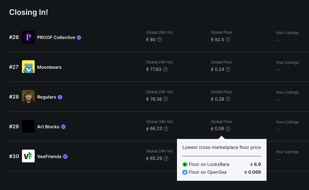Open the VeeFriends VF logo thumbnail
This screenshot has width=309, height=190.
pos(28,156)
